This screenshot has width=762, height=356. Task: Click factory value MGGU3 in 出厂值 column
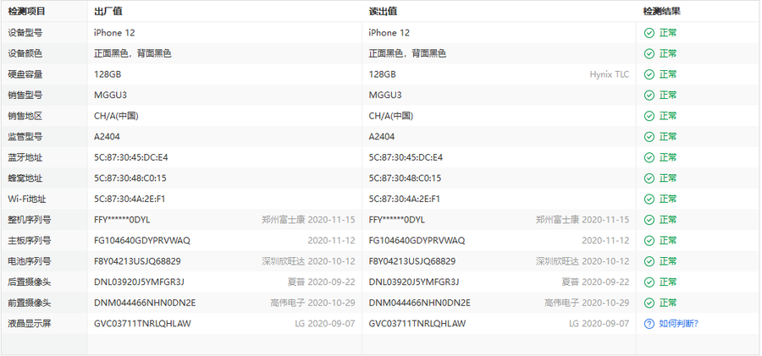pyautogui.click(x=110, y=96)
